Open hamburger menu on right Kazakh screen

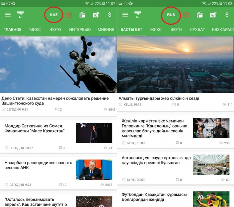(125, 15)
